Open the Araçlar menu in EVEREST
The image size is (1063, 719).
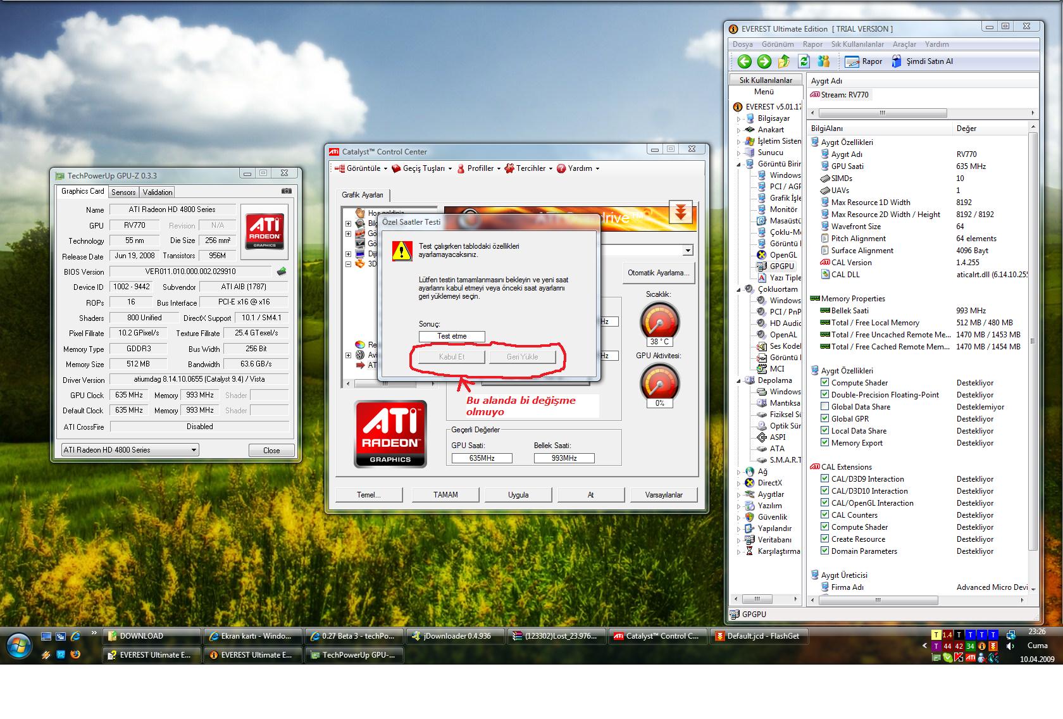(904, 44)
